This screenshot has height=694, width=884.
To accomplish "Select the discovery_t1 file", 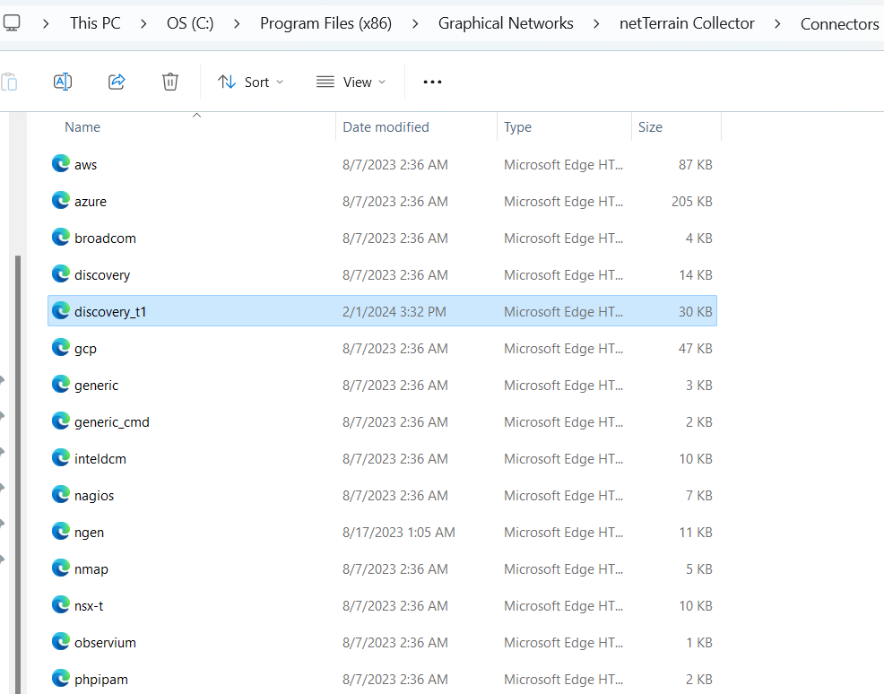I will tap(110, 311).
